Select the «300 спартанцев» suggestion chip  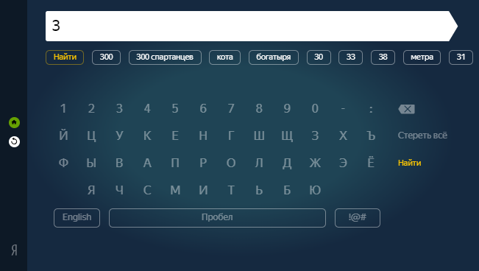tap(165, 57)
